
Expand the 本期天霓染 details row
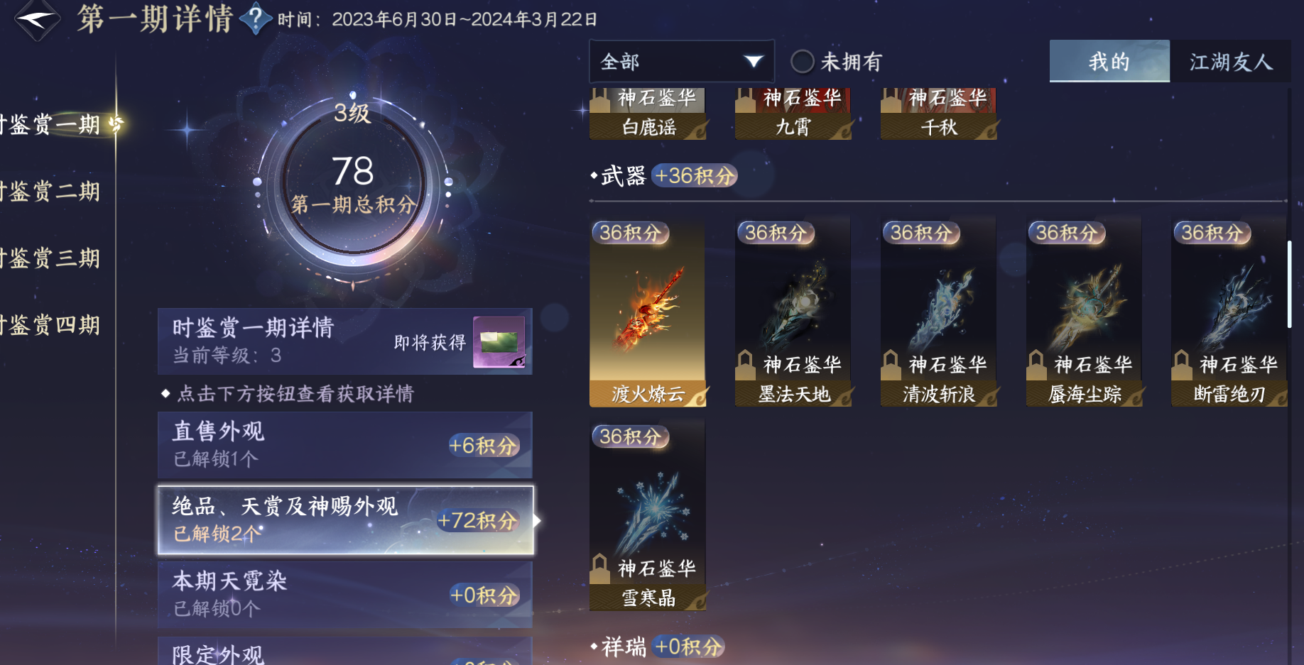[x=345, y=595]
